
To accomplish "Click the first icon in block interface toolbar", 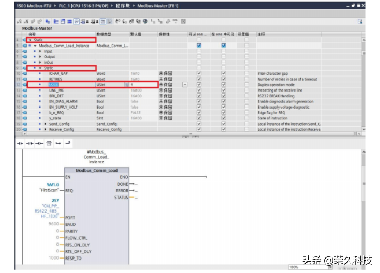I will (x=19, y=21).
